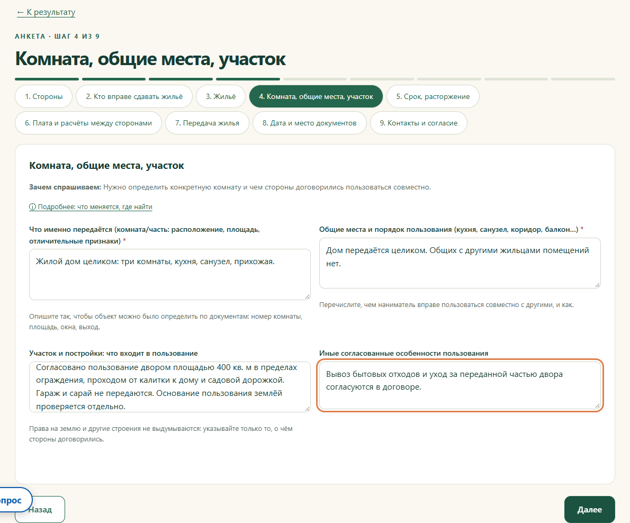Go to step '7. Передача жилья'
Viewport: 630px width, 523px height.
tap(207, 123)
